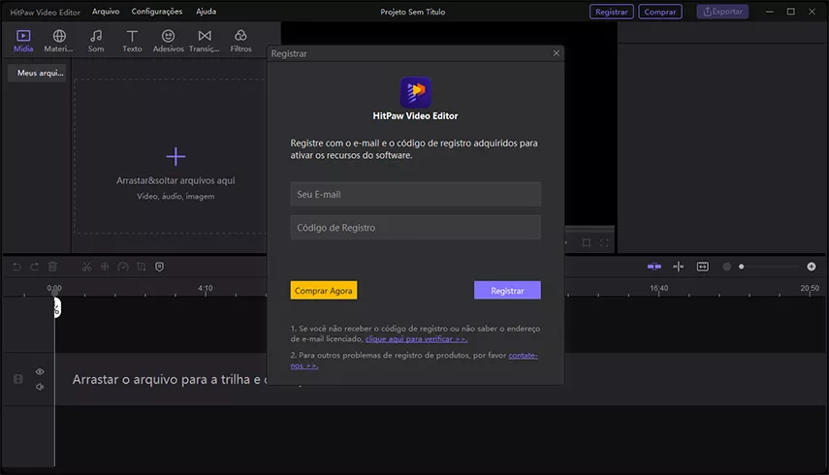This screenshot has width=829, height=475.
Task: Click the 16:40 mark on timeline ruler
Action: pyautogui.click(x=658, y=288)
